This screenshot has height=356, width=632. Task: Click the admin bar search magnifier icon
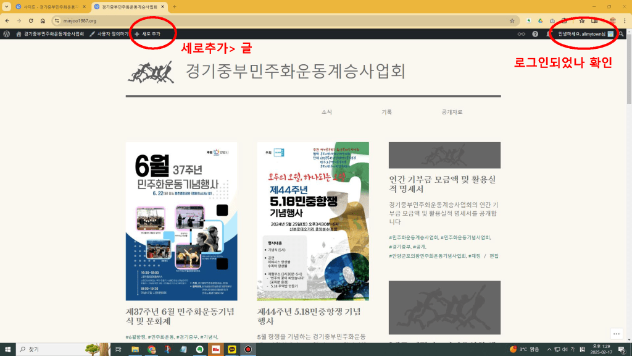pyautogui.click(x=621, y=34)
